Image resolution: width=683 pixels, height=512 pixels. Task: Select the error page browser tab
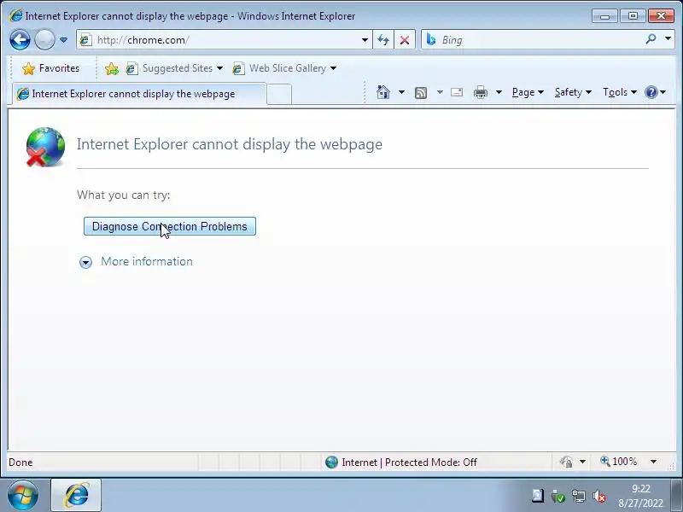click(x=139, y=94)
